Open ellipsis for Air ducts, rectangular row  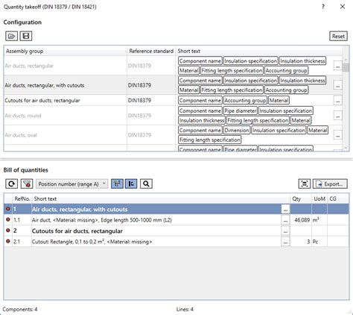pyautogui.click(x=337, y=66)
